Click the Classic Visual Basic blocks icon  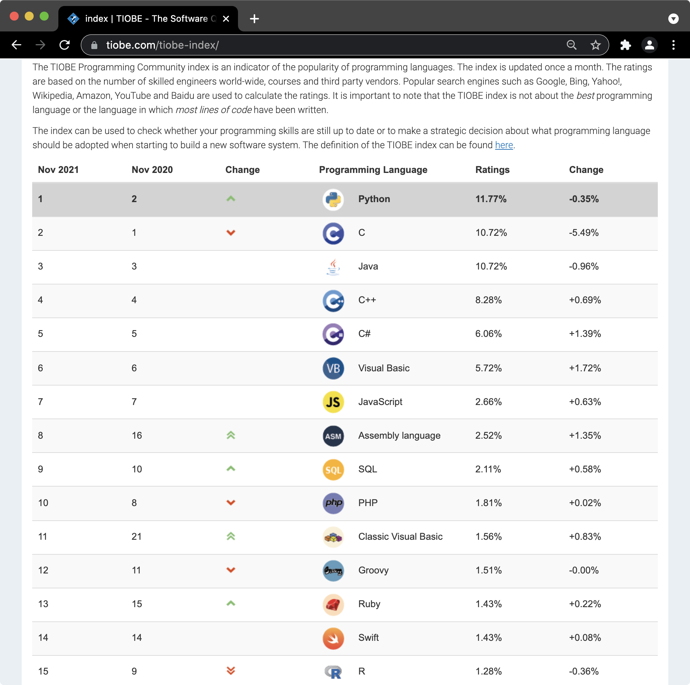pyautogui.click(x=333, y=537)
